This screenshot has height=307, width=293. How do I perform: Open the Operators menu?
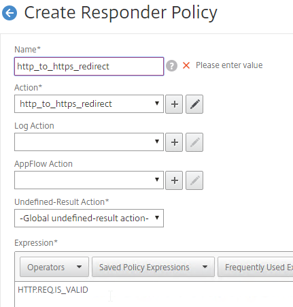[x=54, y=267]
